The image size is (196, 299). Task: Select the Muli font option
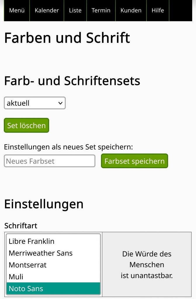click(16, 277)
